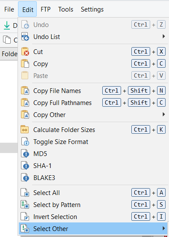Click the Toggle Size Format icon
Viewport: 169px width, 237px height.
point(25,141)
